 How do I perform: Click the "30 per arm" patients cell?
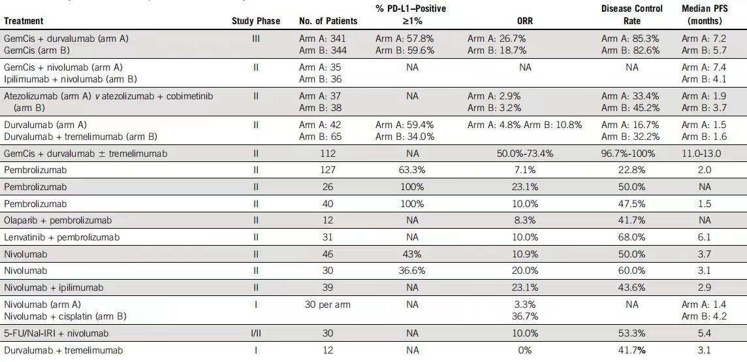(328, 304)
